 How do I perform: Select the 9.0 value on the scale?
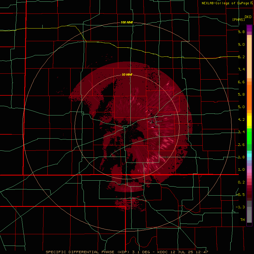click(x=241, y=44)
